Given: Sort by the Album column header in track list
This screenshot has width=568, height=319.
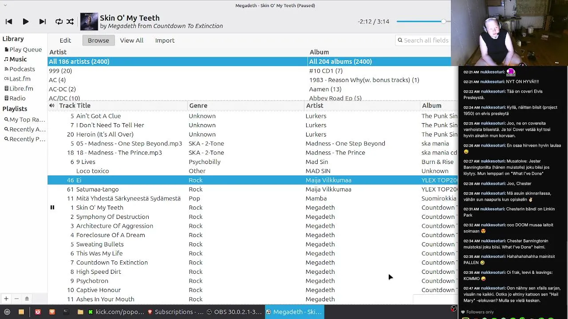Looking at the screenshot, I should [x=439, y=105].
